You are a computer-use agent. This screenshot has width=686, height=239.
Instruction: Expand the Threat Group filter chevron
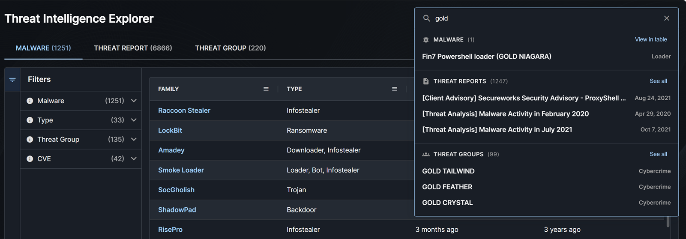pyautogui.click(x=134, y=140)
